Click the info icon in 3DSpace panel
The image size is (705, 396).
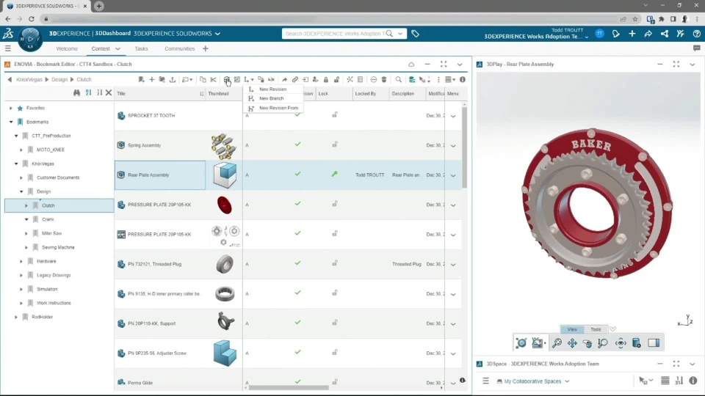coord(693,381)
